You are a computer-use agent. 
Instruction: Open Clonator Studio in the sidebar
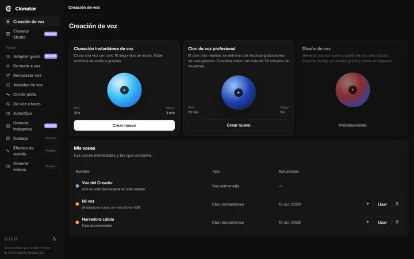32,34
